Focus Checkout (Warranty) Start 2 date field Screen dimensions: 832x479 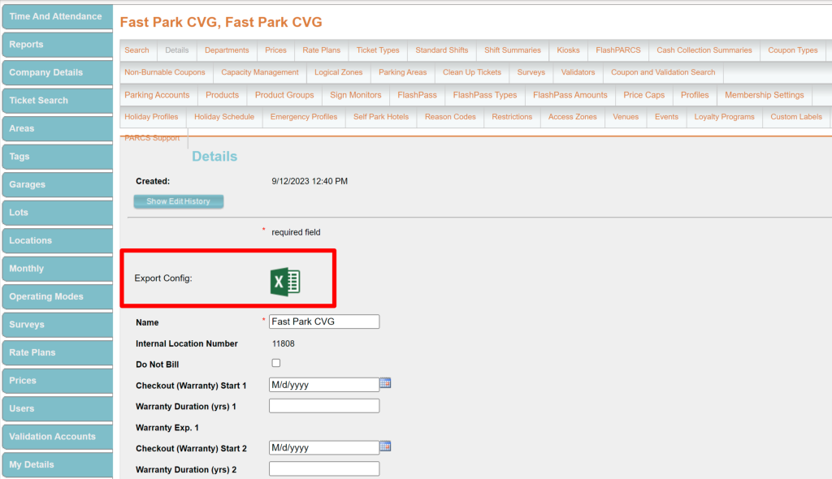coord(324,447)
